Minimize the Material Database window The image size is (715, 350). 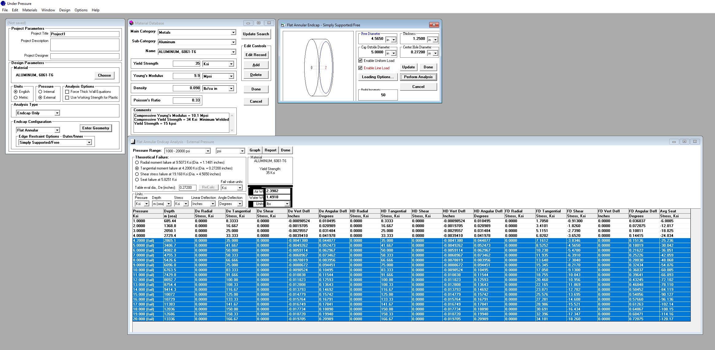[248, 23]
